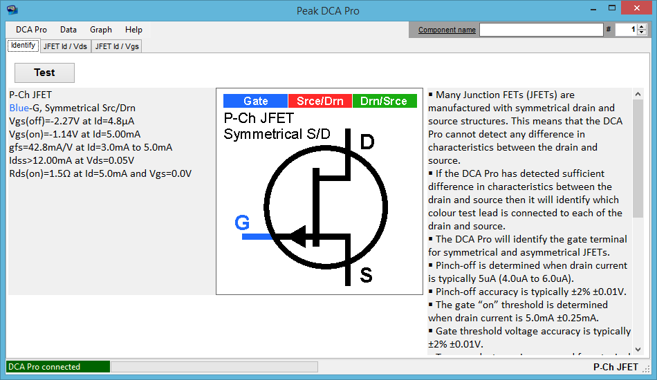Click the Peak DCA Pro application icon
This screenshot has height=380, width=657.
tap(12, 10)
